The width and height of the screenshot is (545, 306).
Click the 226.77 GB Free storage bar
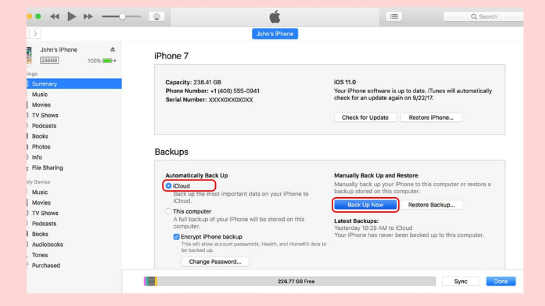pos(290,282)
